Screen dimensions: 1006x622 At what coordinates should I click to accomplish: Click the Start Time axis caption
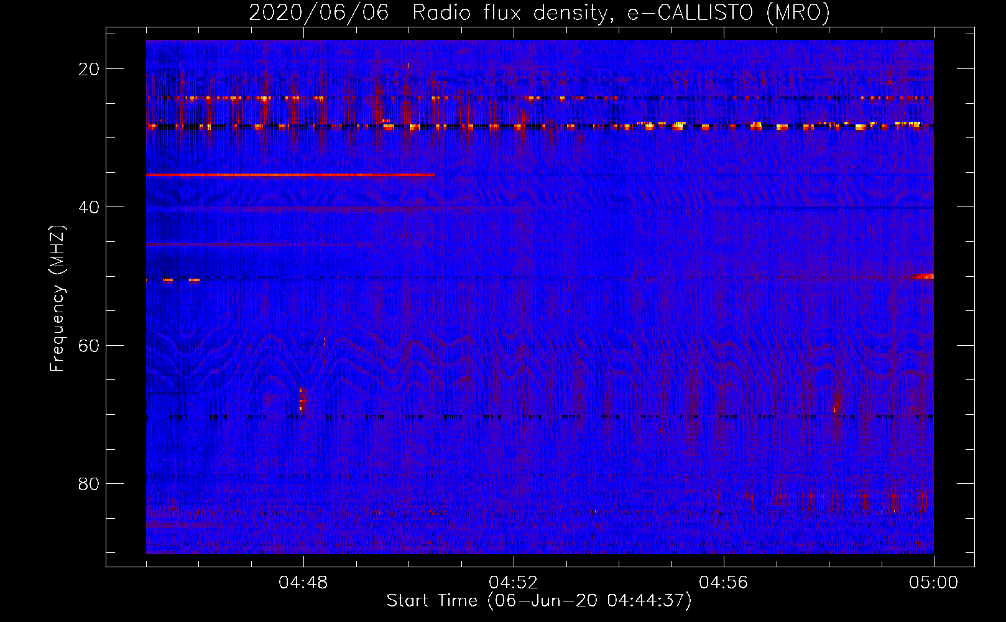(x=539, y=601)
